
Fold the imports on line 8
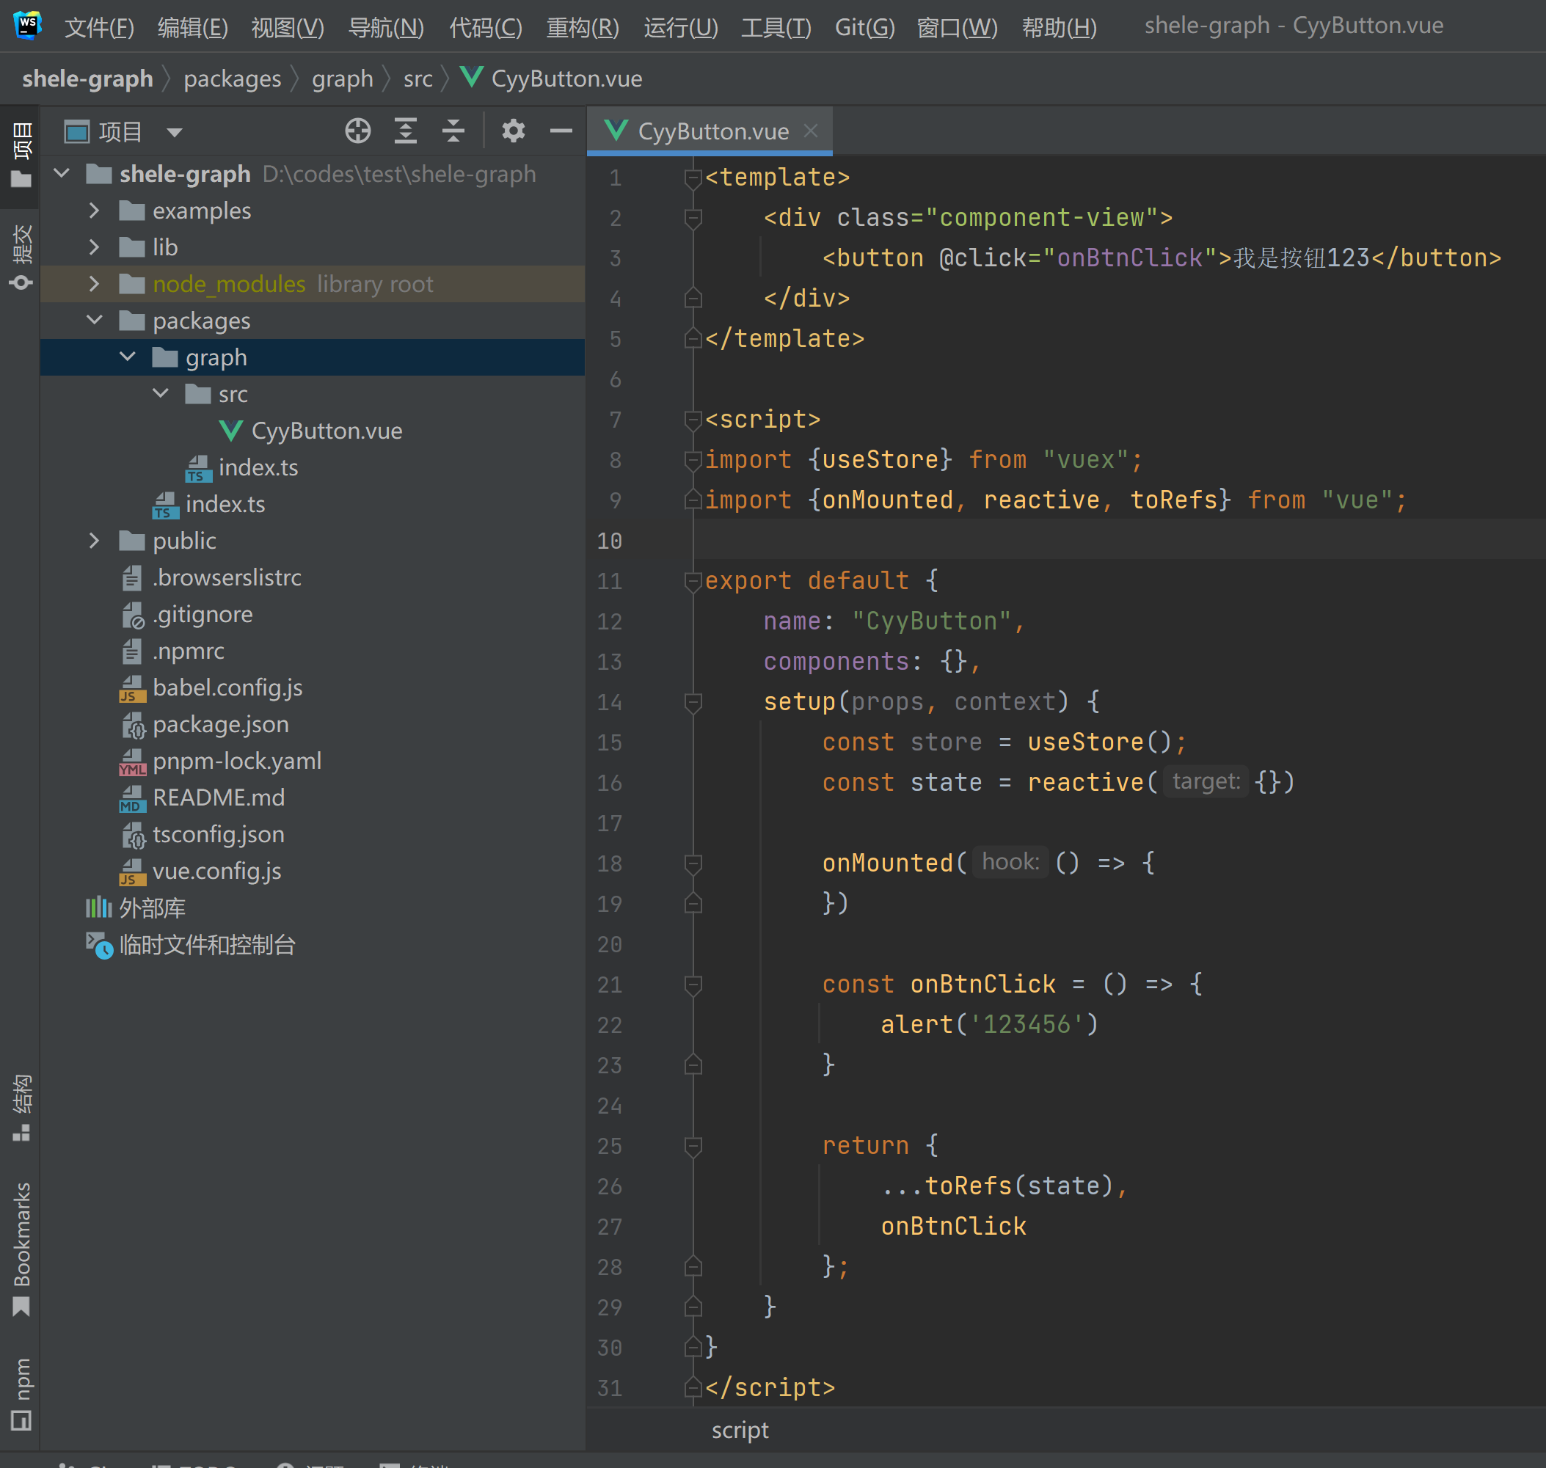click(x=693, y=461)
